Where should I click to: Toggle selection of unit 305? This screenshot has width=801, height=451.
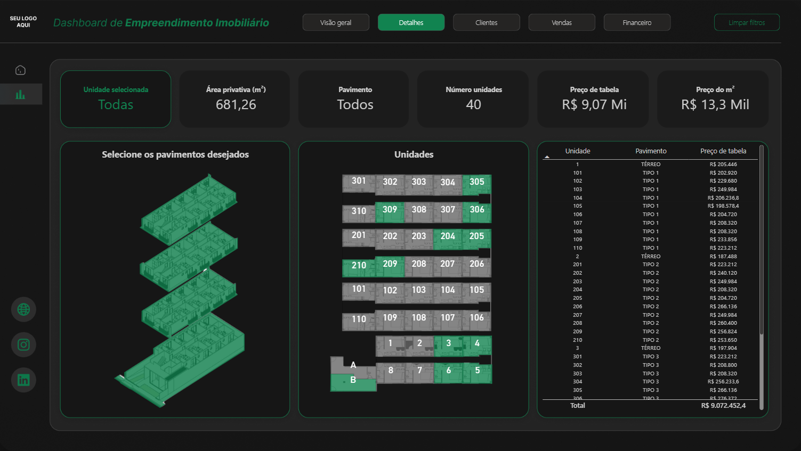tap(476, 182)
